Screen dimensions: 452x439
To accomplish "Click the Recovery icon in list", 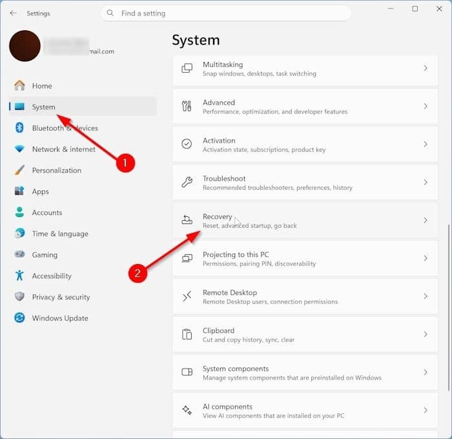I will 187,220.
